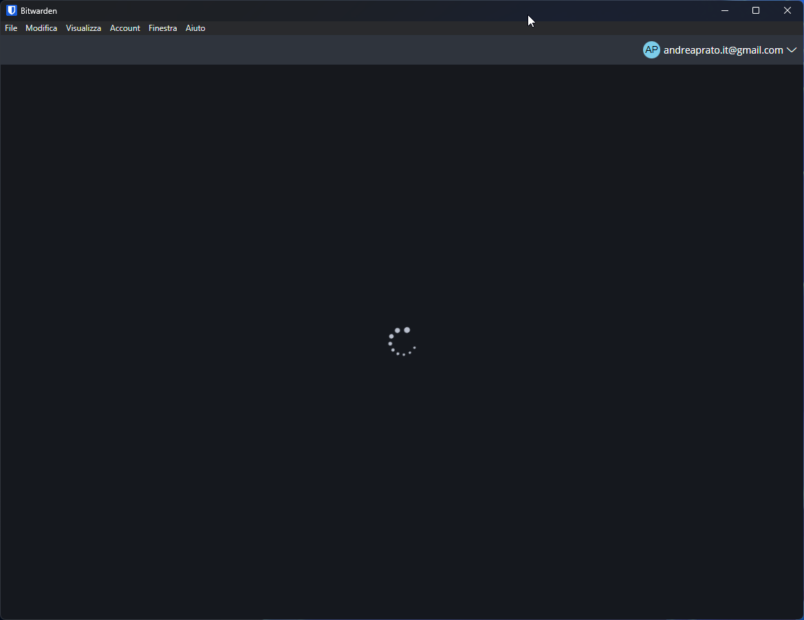Open the Finestra menu
Viewport: 804px width, 620px height.
point(162,27)
